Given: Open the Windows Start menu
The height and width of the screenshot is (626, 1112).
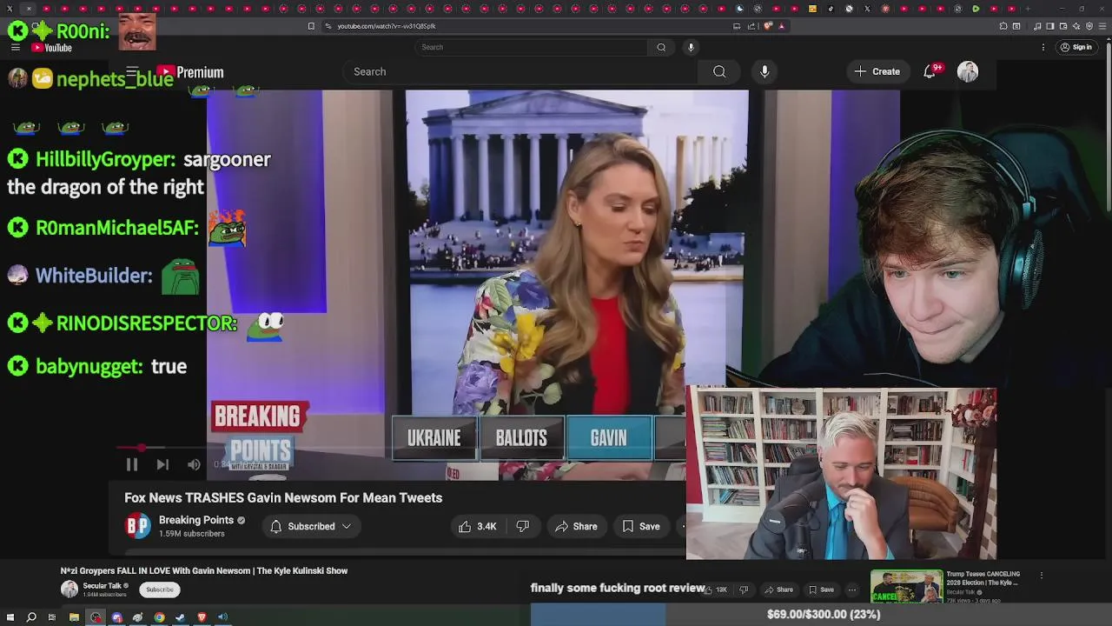Looking at the screenshot, I should click(10, 617).
